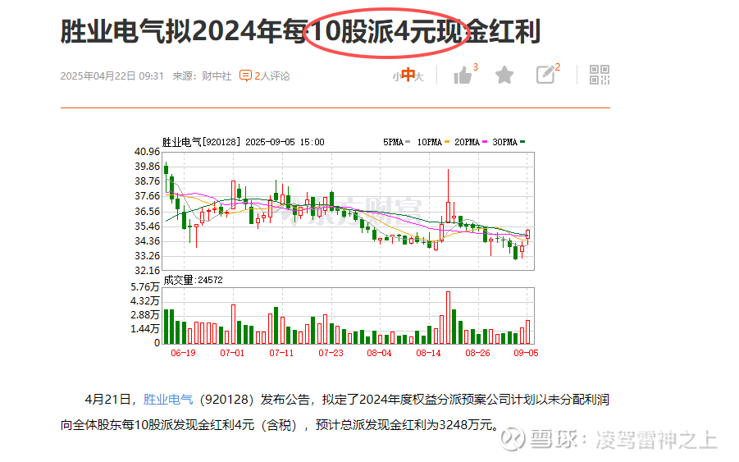The image size is (739, 462).
Task: Click the 30PMA legend label
Action: (504, 142)
